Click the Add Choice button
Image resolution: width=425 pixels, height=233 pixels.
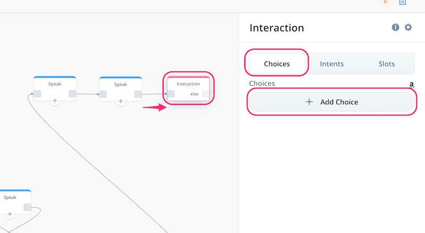click(331, 102)
